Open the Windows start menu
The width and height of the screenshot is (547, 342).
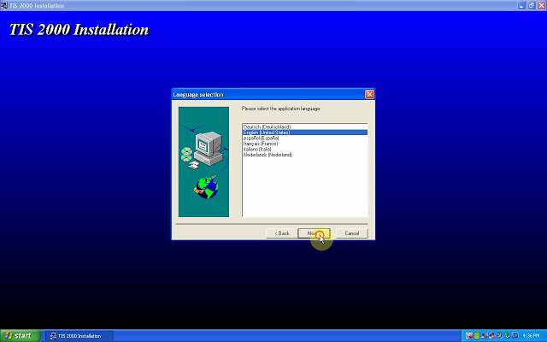pyautogui.click(x=21, y=336)
